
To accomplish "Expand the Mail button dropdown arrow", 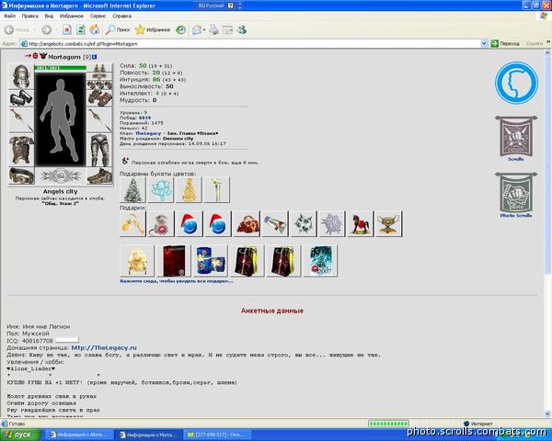I will 204,30.
